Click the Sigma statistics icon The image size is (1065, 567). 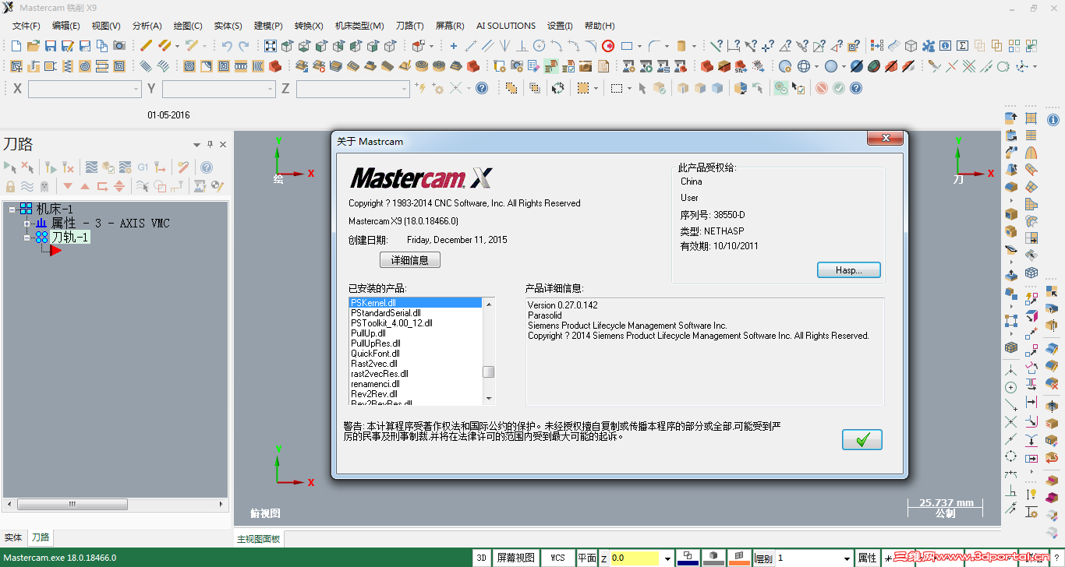pos(962,46)
